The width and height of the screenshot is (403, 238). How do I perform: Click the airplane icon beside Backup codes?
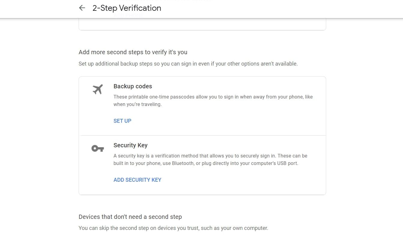pyautogui.click(x=98, y=89)
